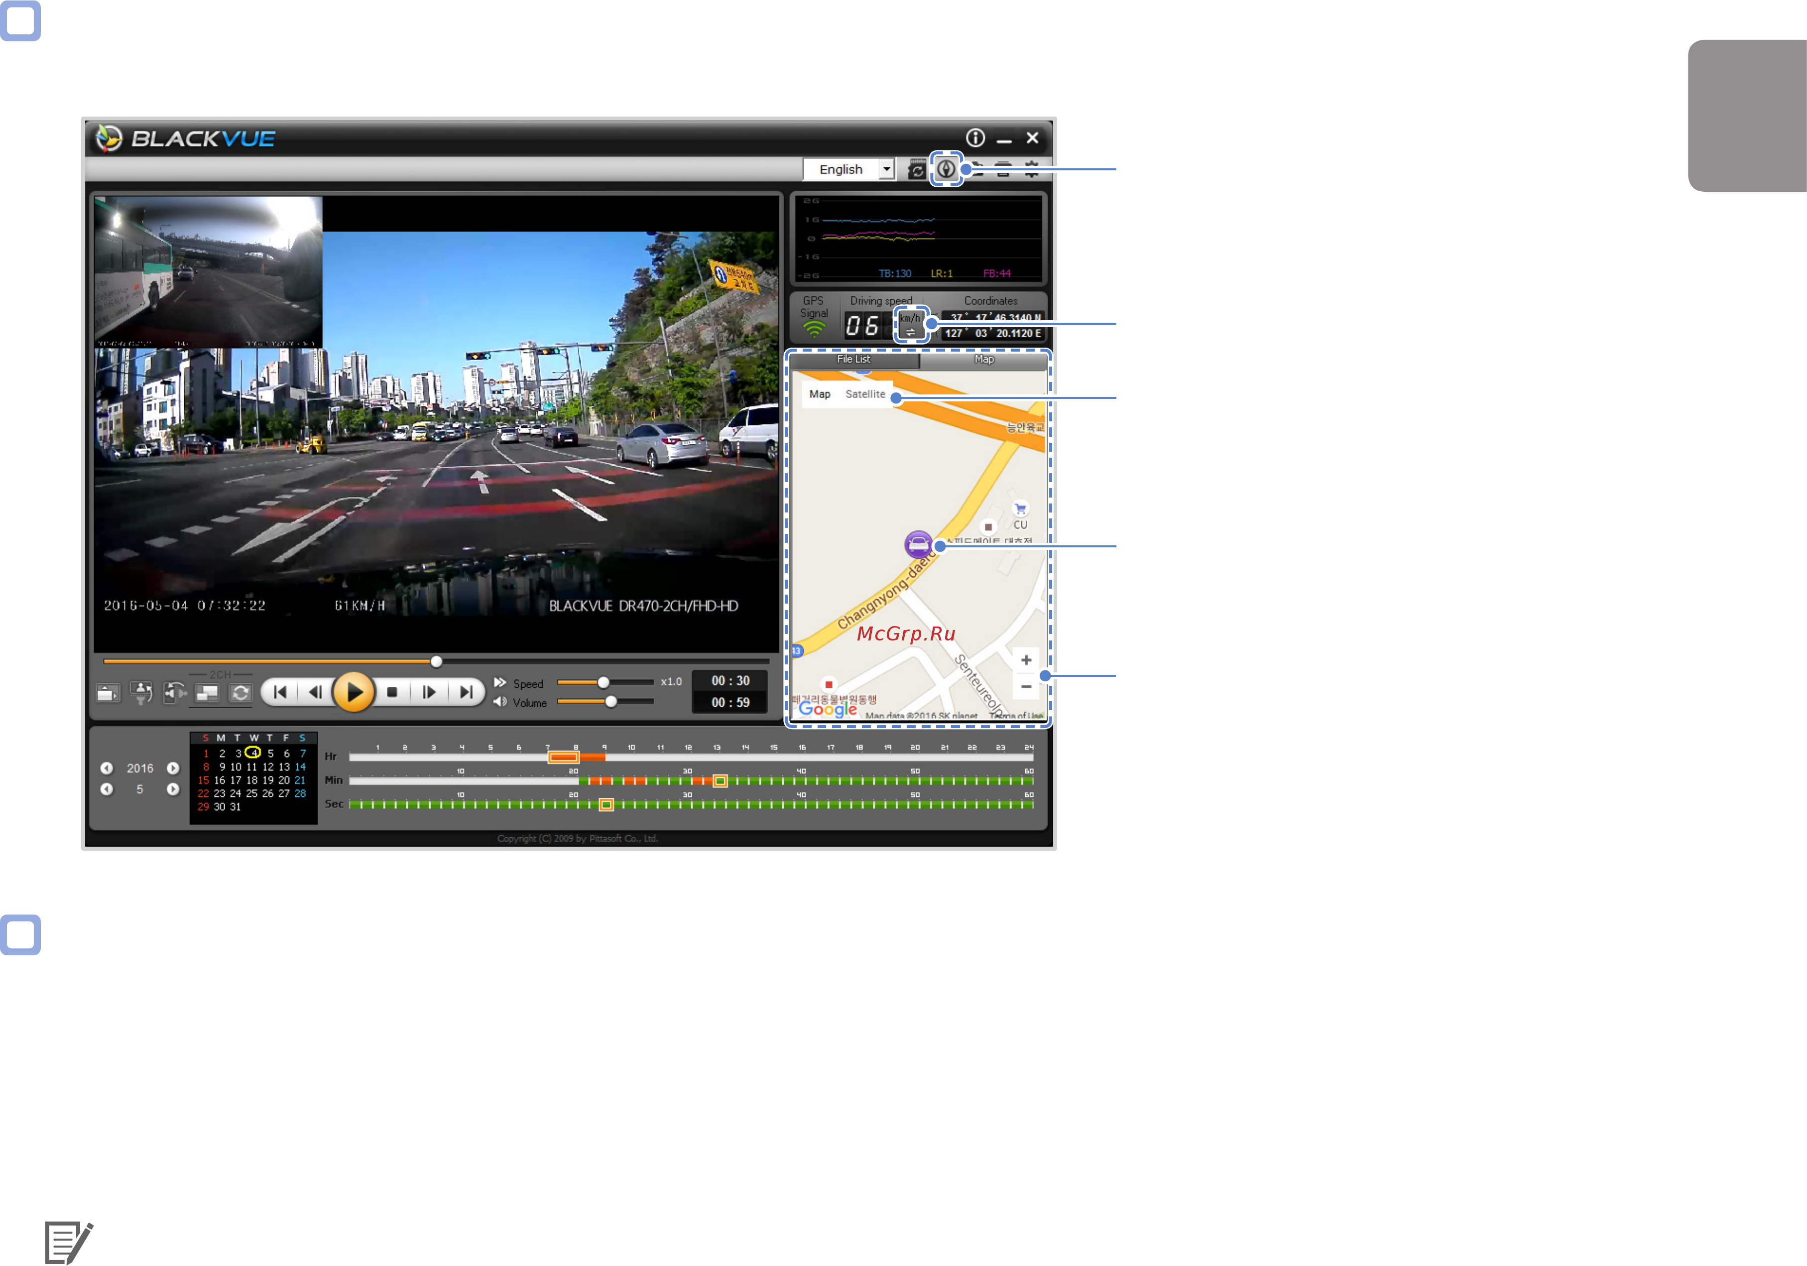This screenshot has height=1266, width=1807.
Task: Click the red hospital marker on map
Action: [828, 684]
